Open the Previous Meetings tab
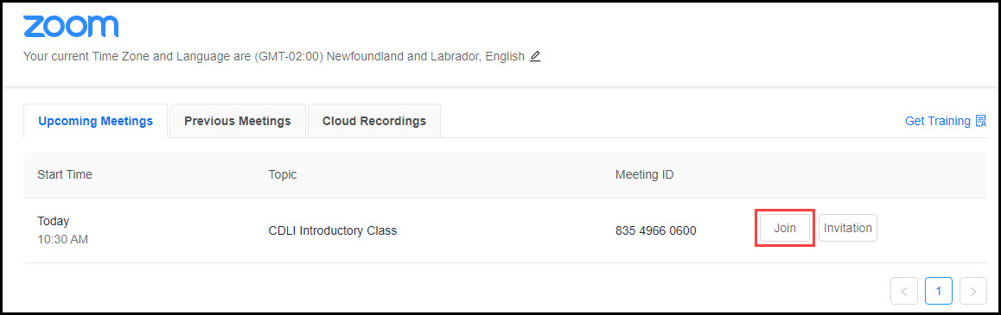This screenshot has height=315, width=1001. [x=238, y=121]
